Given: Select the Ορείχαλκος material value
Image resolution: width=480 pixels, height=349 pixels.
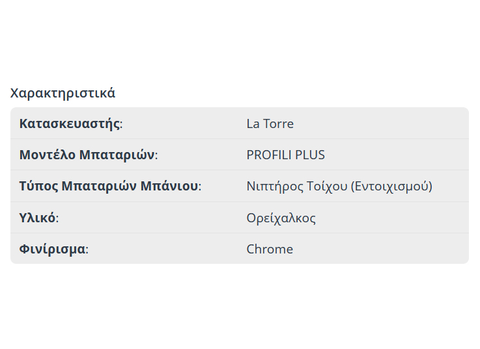Looking at the screenshot, I should pos(281,218).
